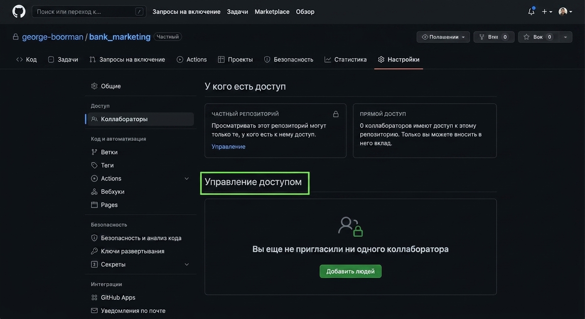
Task: Click the Код и автоматизация section label
Action: click(x=118, y=139)
